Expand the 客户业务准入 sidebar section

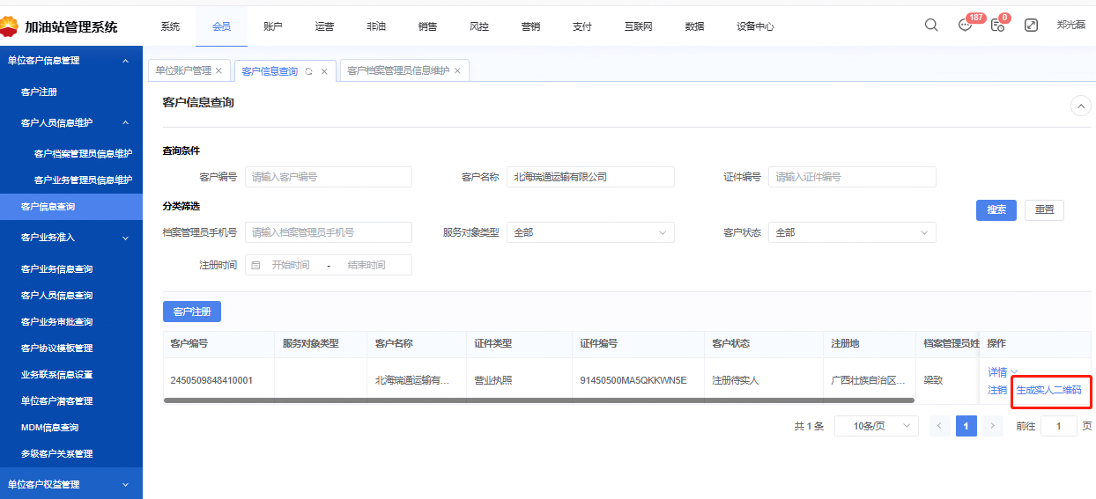[125, 238]
